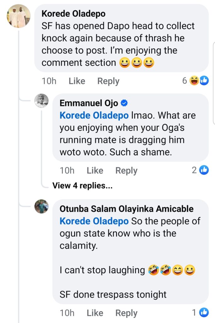Viewport: 215px width, 323px height.
Task: Click Korede Oladepo mention in Otunba's reply
Action: point(94,221)
